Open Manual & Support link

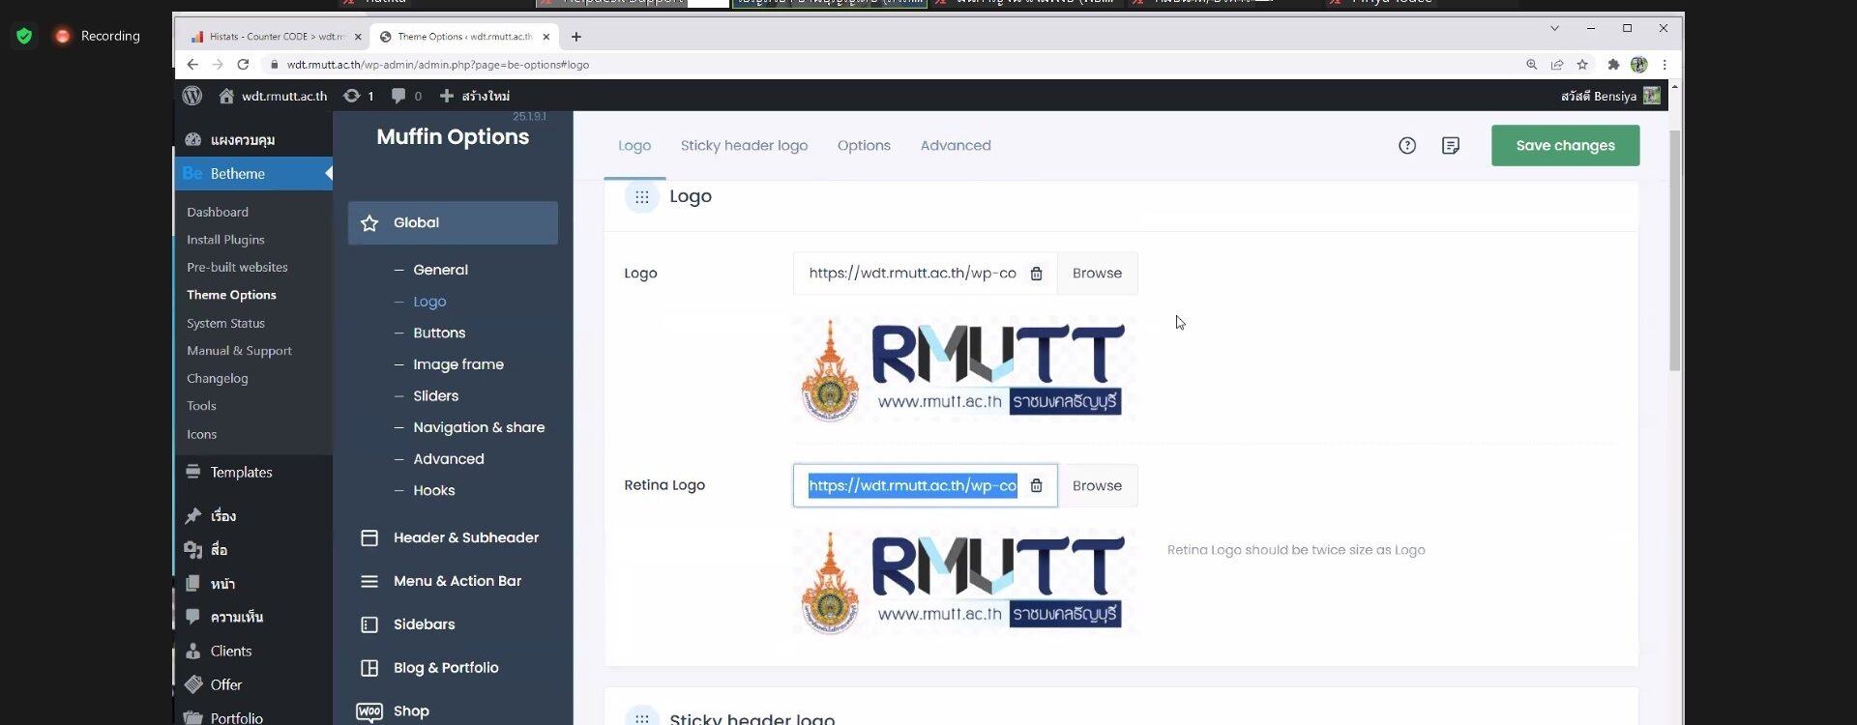pos(239,351)
